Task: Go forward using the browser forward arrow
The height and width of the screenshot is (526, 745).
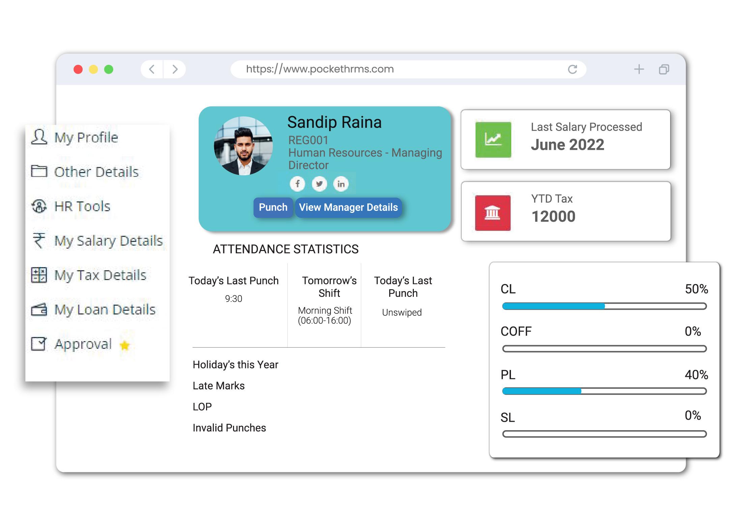Action: 175,69
